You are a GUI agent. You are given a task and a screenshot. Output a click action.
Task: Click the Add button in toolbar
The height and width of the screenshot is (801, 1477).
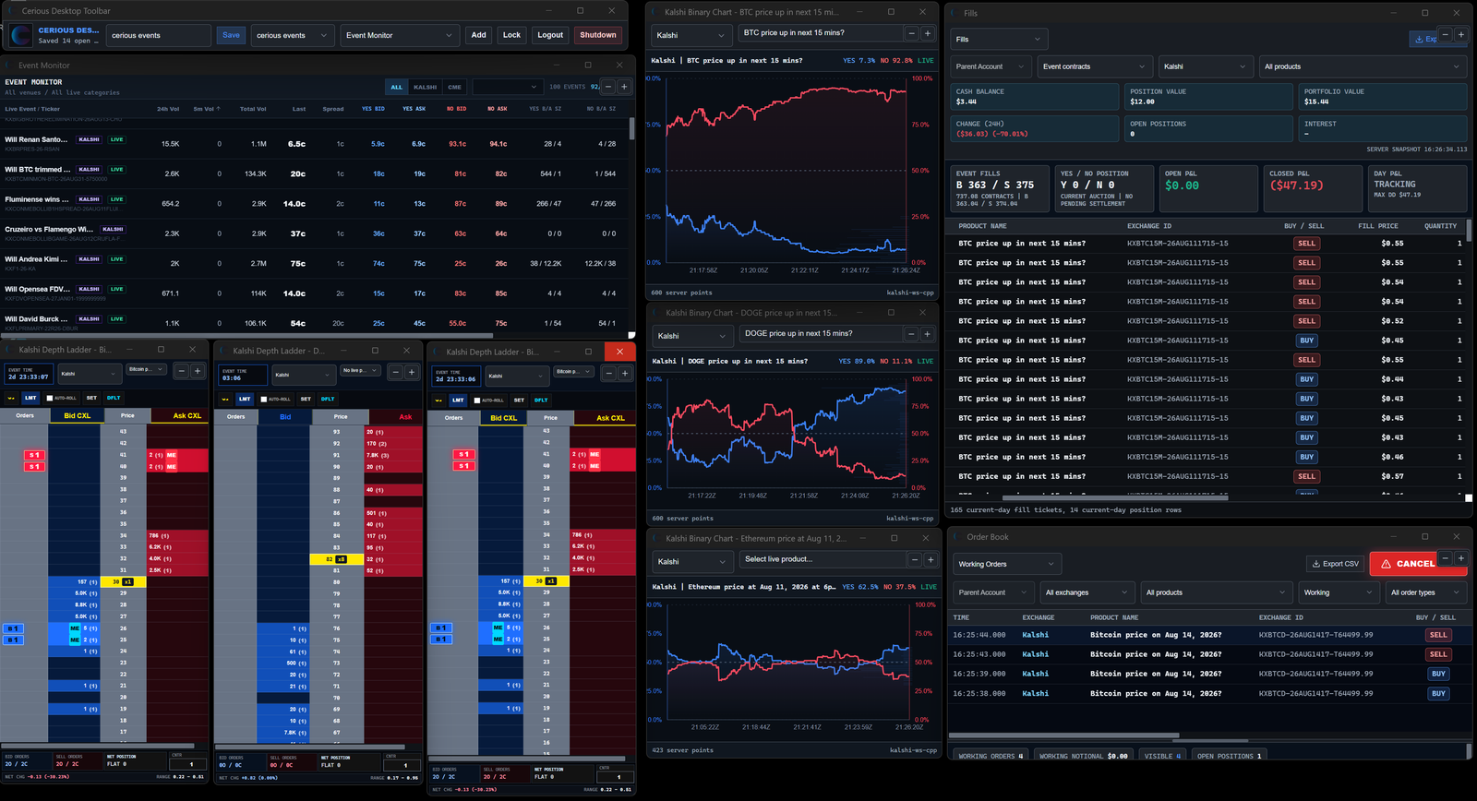click(x=478, y=35)
